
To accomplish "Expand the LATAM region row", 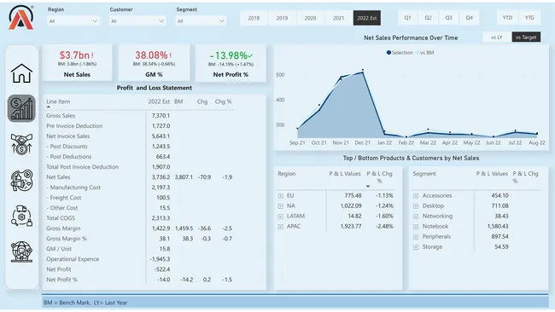I will pos(281,217).
